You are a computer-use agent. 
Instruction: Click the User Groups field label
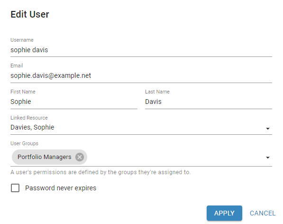pos(24,143)
